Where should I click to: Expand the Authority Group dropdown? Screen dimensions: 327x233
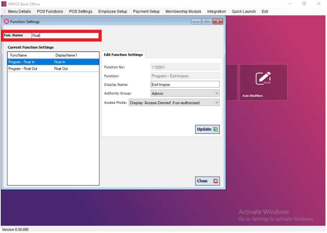[217, 93]
